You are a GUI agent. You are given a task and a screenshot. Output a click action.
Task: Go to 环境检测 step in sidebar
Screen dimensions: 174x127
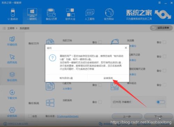(12, 39)
